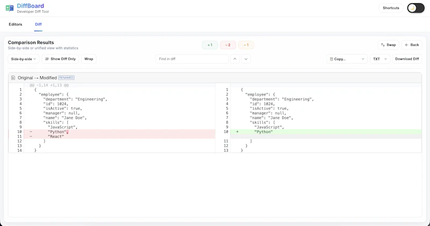
Task: Click line number 14 in left pane
Action: tap(19, 151)
